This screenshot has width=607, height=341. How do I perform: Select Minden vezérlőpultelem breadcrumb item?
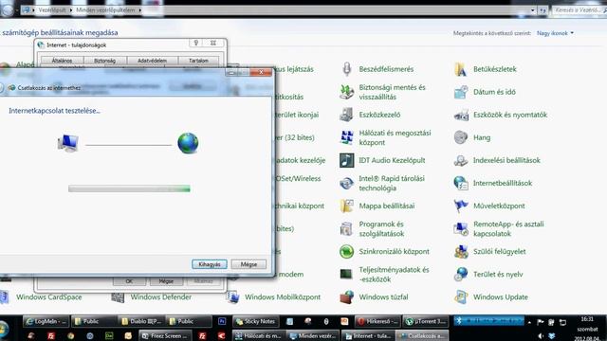point(105,10)
